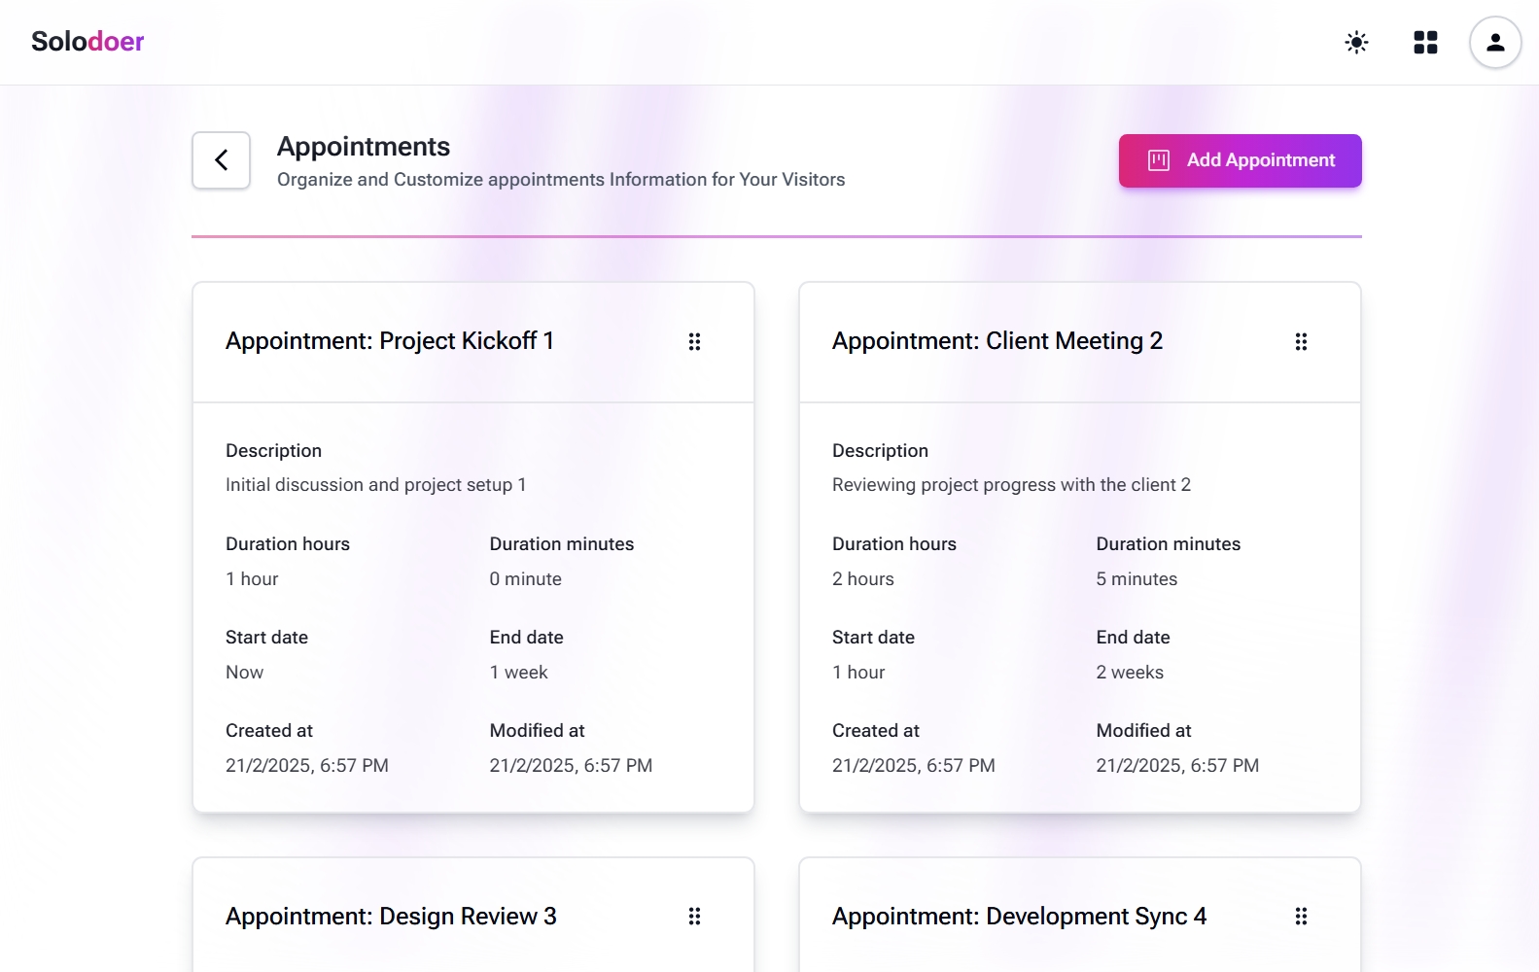Click the 'Now' start date value
Viewport: 1539px width, 972px height.
coord(244,673)
